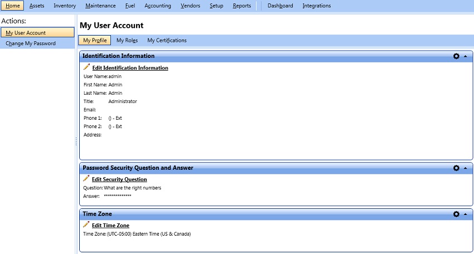Image resolution: width=474 pixels, height=254 pixels.
Task: Click the Phone 1 value '() - Ext'
Action: pos(115,118)
